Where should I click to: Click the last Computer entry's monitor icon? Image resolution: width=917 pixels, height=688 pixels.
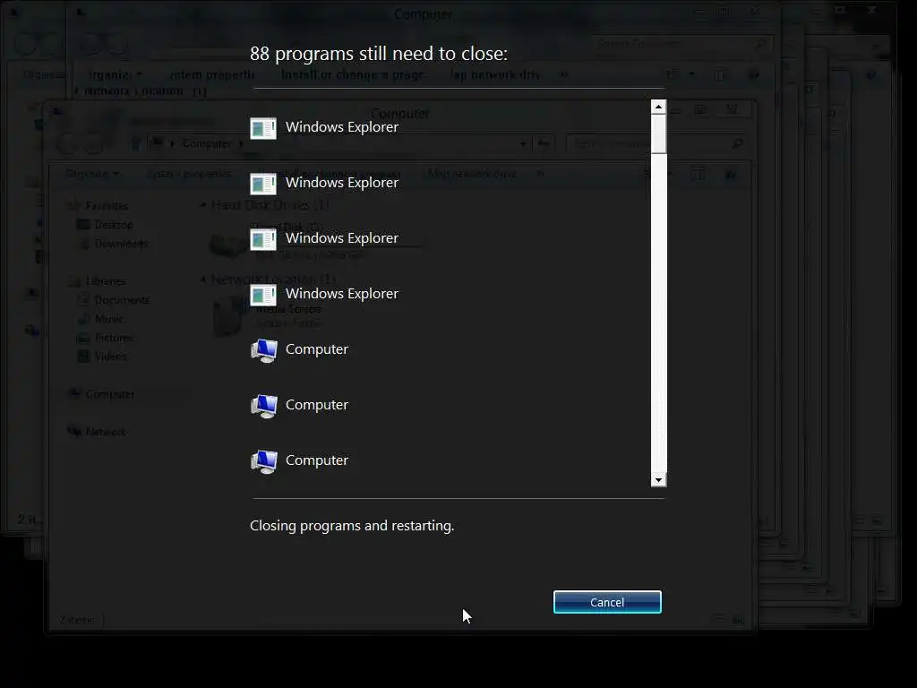264,461
